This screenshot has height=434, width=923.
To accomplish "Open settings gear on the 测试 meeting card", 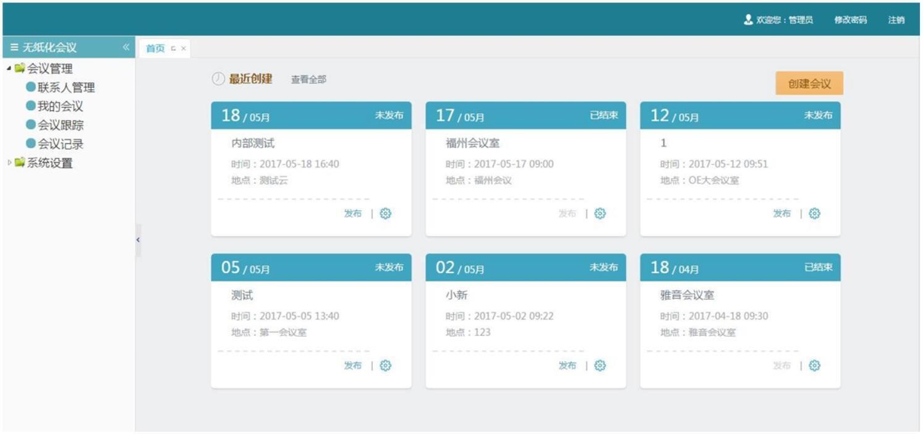I will click(x=384, y=365).
